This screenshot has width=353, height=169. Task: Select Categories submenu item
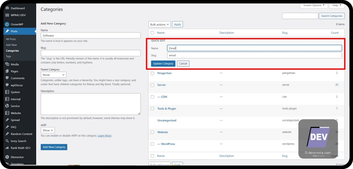pos(12,51)
